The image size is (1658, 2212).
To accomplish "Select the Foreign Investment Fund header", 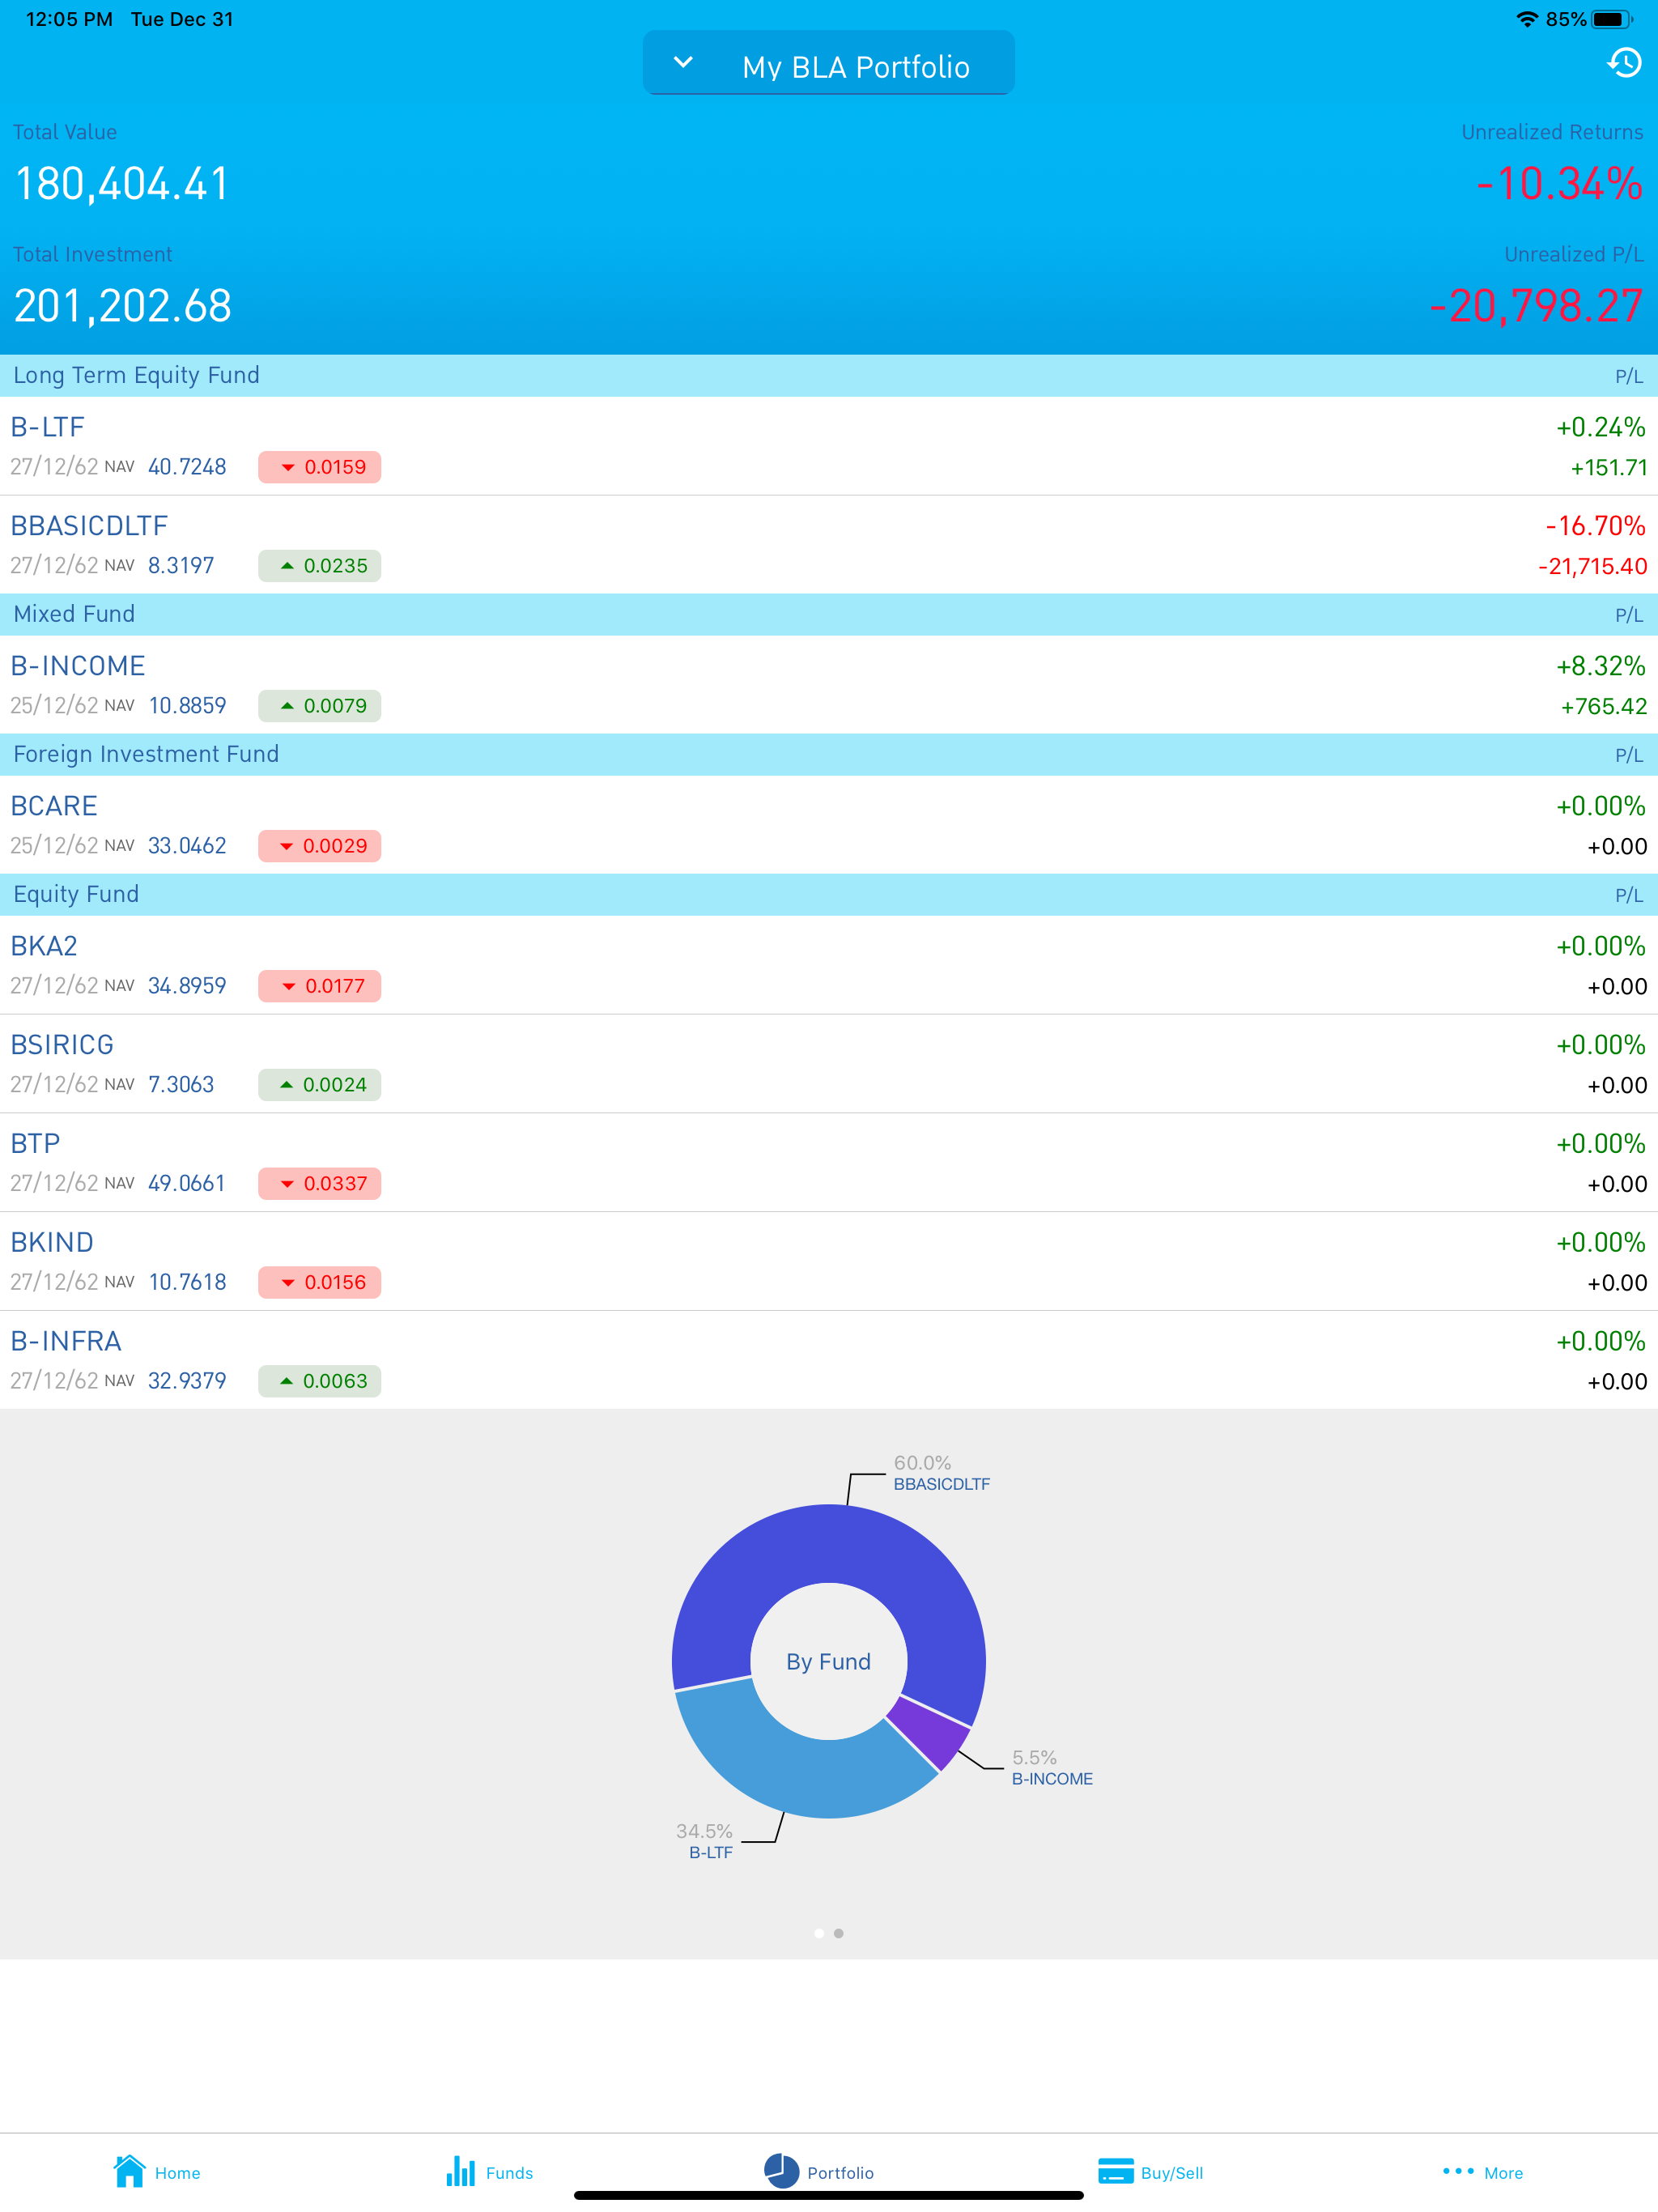I will click(829, 755).
